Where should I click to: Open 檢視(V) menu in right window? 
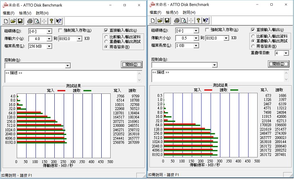[172, 13]
